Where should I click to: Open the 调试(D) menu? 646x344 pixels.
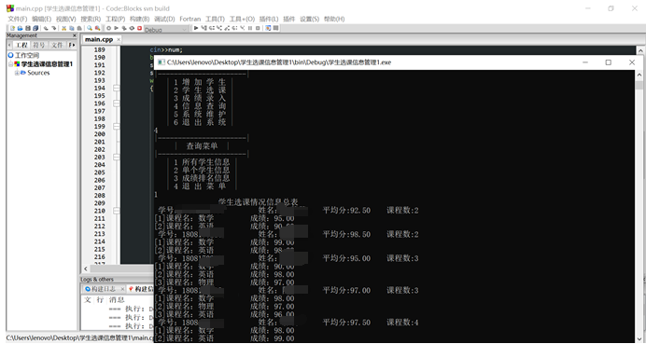coord(164,19)
